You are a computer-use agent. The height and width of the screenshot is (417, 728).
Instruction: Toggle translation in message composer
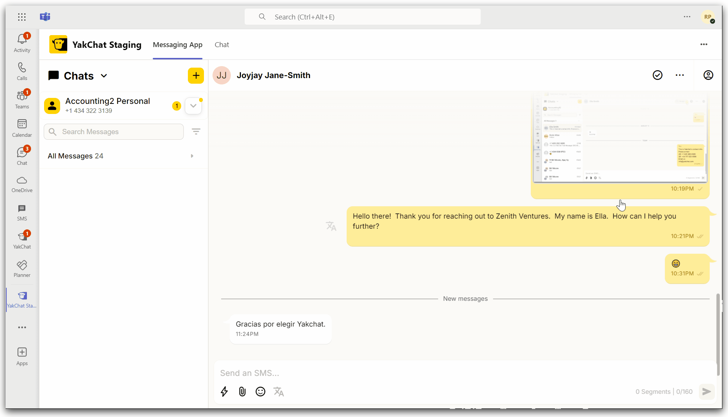pyautogui.click(x=279, y=392)
